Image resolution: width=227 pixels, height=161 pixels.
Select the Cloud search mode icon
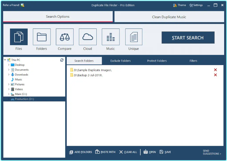click(x=88, y=37)
